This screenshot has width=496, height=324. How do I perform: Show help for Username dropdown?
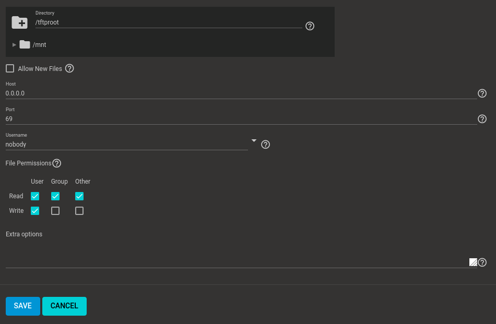265,145
